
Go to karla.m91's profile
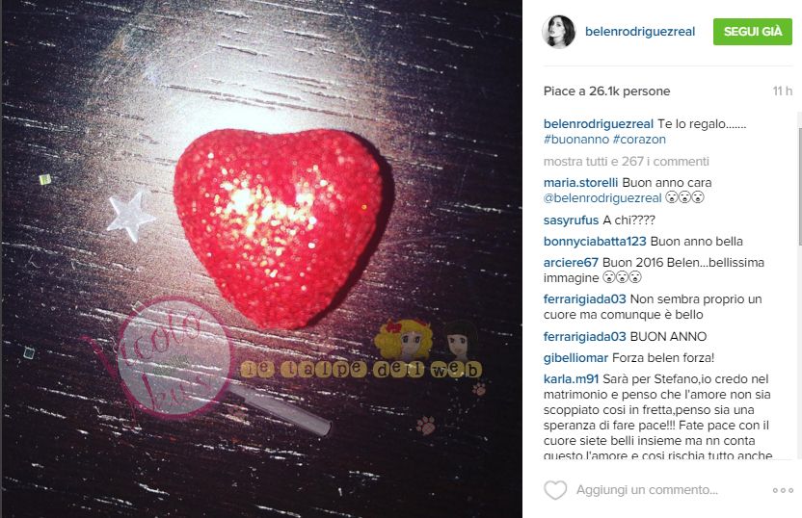(x=571, y=379)
